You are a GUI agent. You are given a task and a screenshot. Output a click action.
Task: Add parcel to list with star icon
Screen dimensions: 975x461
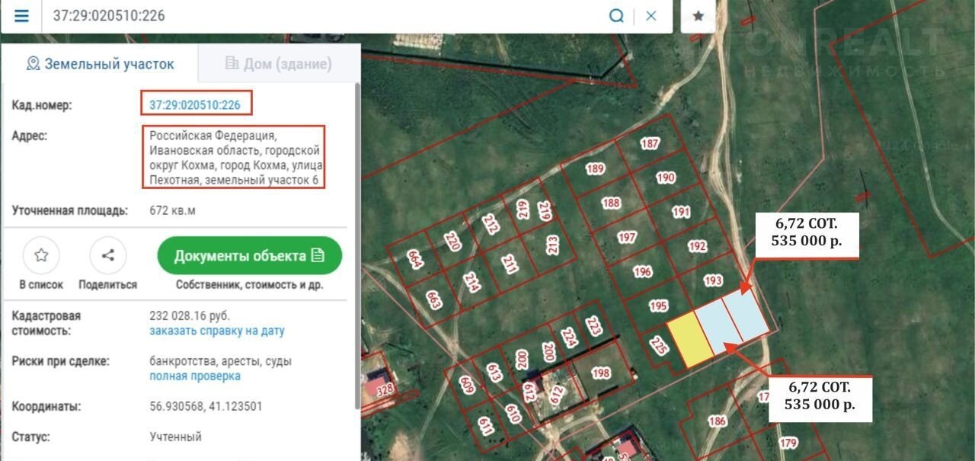[x=41, y=256]
